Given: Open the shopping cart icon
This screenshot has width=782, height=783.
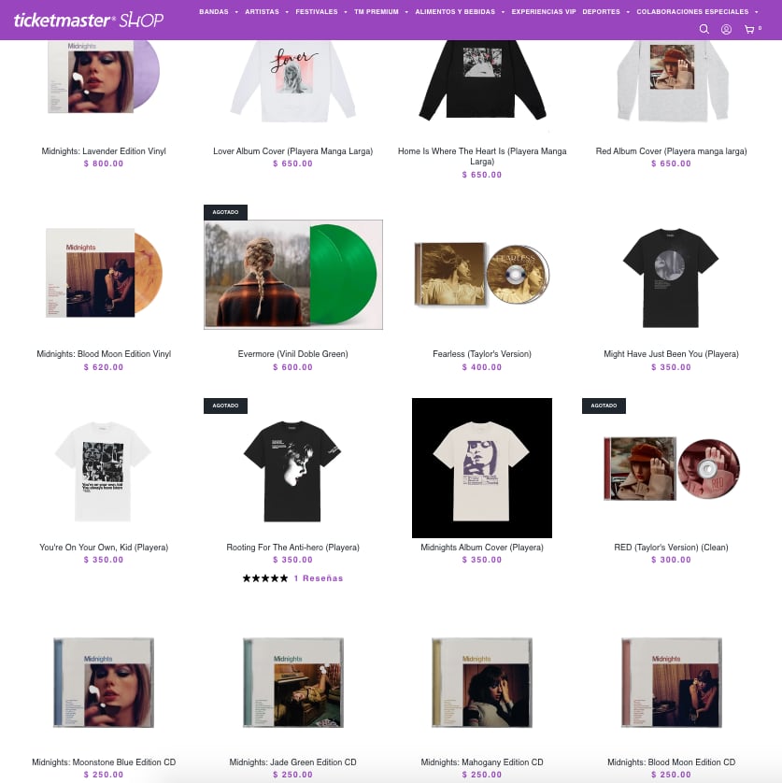Looking at the screenshot, I should click(749, 30).
